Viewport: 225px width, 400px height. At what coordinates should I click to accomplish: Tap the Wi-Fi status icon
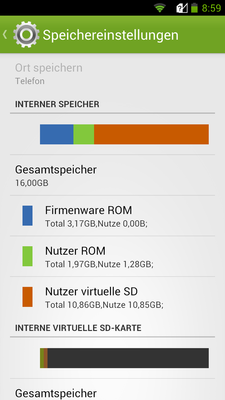160,8
